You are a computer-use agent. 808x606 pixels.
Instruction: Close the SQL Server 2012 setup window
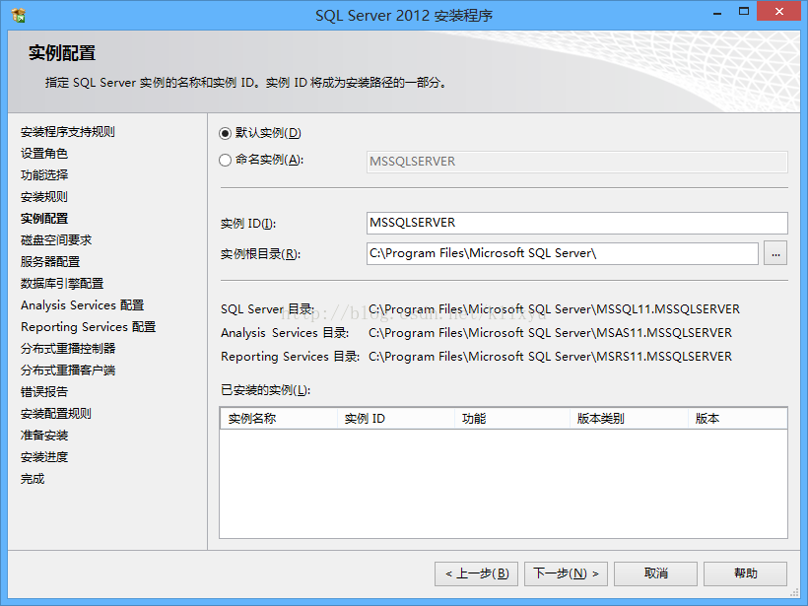point(779,12)
